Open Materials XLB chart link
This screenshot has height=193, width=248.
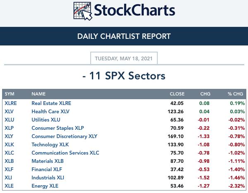pos(48,161)
